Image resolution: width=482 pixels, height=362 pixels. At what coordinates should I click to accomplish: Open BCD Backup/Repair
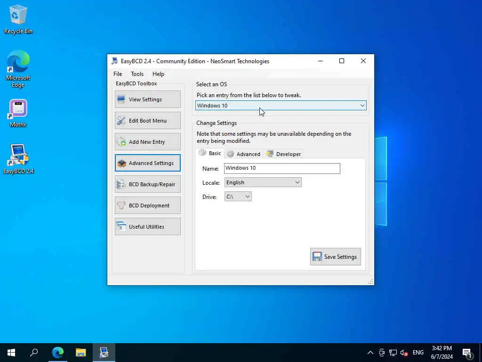click(x=147, y=184)
